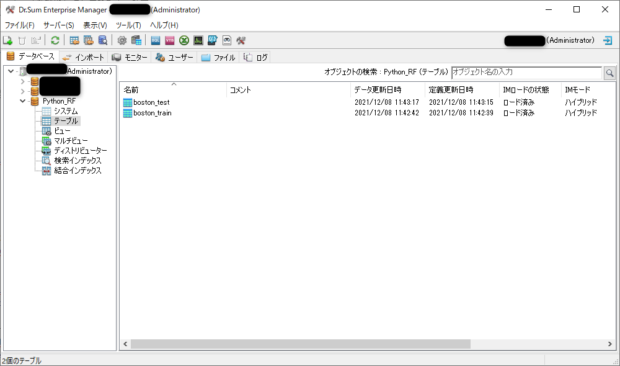
Task: Launch the green Excel X icon
Action: tap(184, 40)
